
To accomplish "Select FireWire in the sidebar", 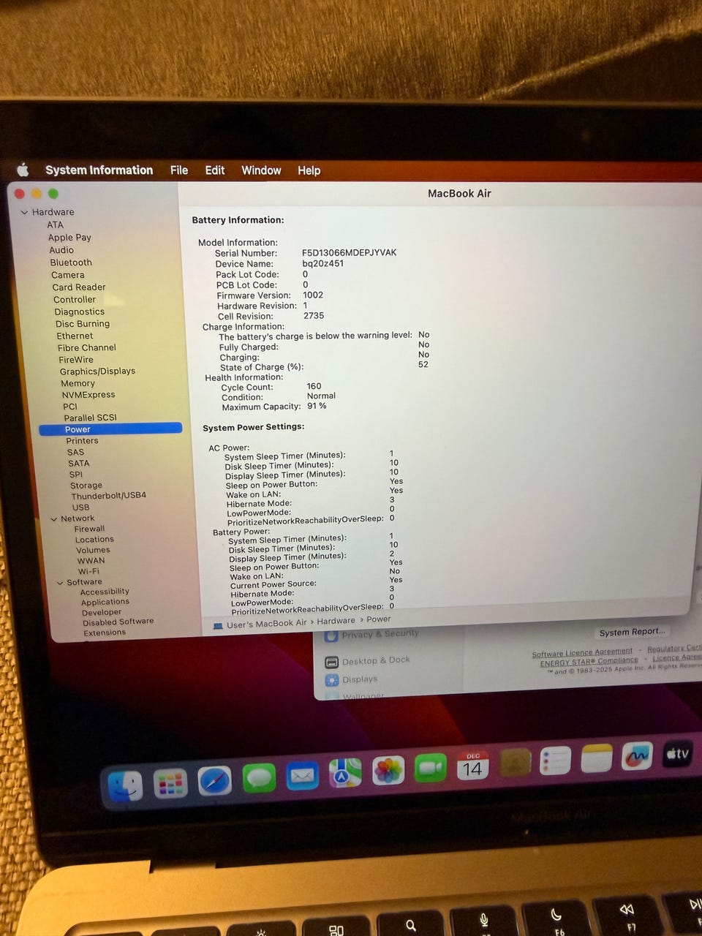I will click(x=76, y=360).
